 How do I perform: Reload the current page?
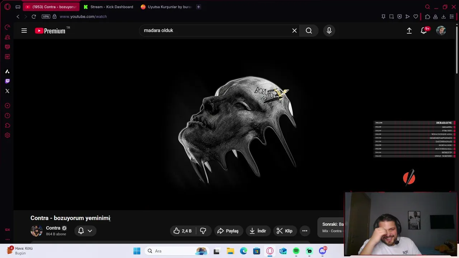[34, 16]
